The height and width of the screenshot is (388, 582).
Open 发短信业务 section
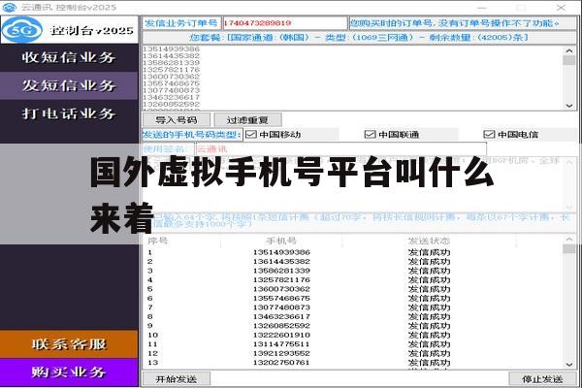[x=69, y=85]
